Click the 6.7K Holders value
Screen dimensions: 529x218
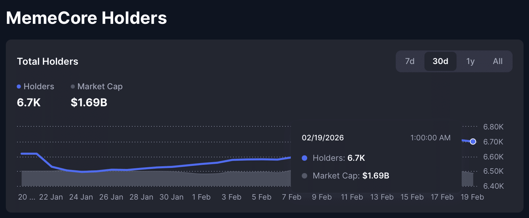tap(28, 103)
